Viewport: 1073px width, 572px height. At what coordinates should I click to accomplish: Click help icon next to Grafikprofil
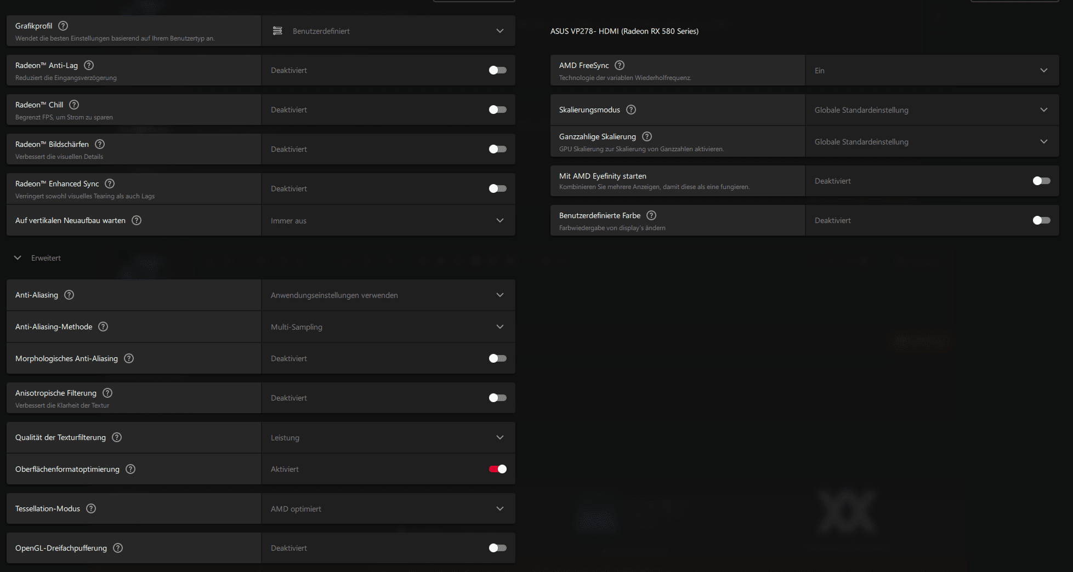63,26
